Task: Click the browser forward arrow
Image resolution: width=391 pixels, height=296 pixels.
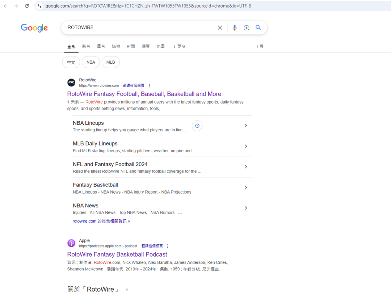Action: point(16,6)
